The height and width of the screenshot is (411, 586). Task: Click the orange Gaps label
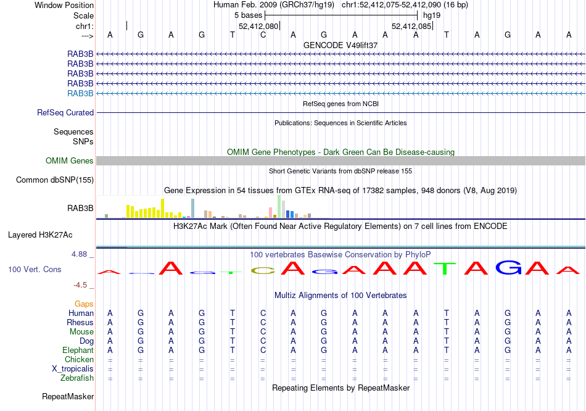(84, 304)
